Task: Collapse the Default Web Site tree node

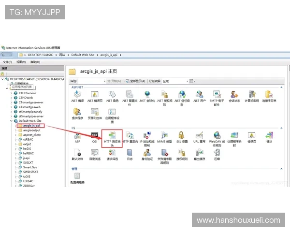Action: tap(11, 121)
